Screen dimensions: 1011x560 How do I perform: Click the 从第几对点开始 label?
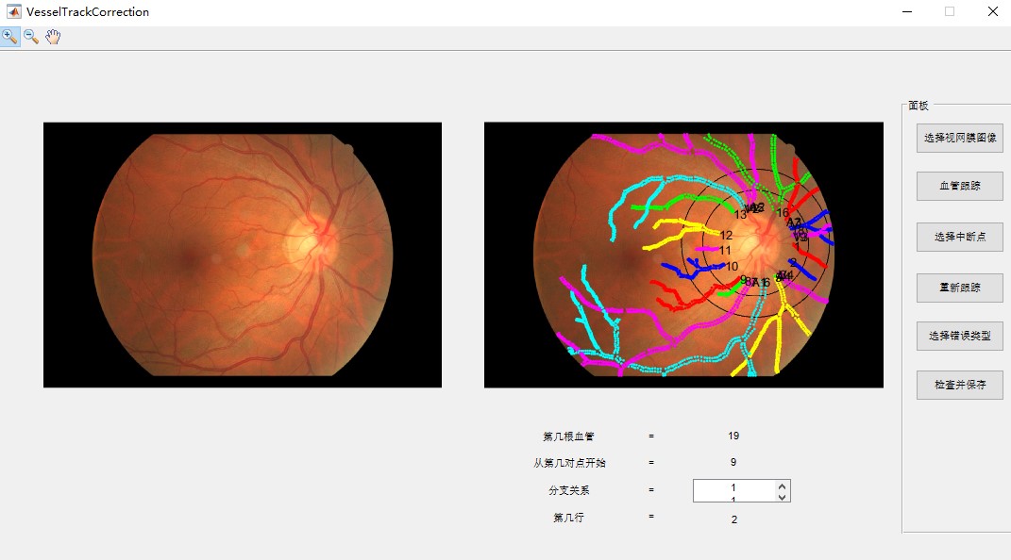pos(569,463)
